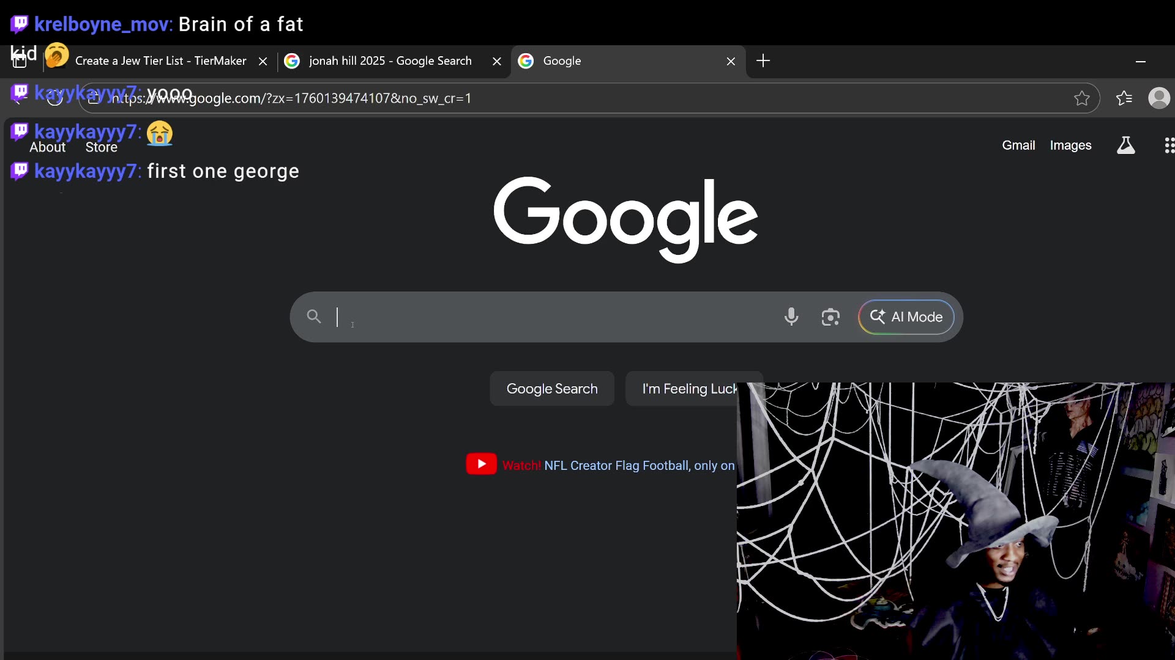Open the Images link

[1070, 145]
